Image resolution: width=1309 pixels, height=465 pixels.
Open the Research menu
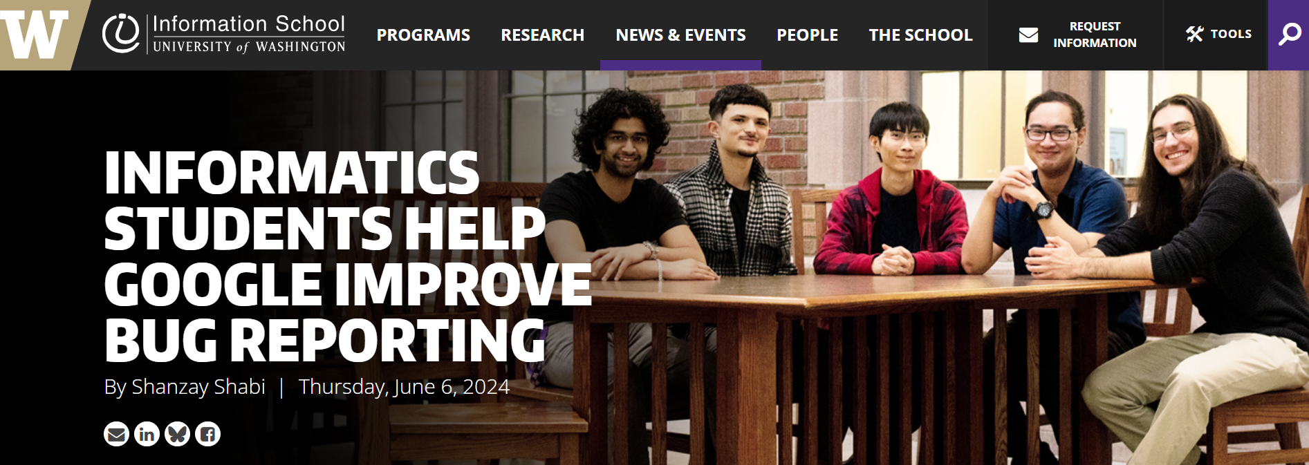(x=543, y=35)
